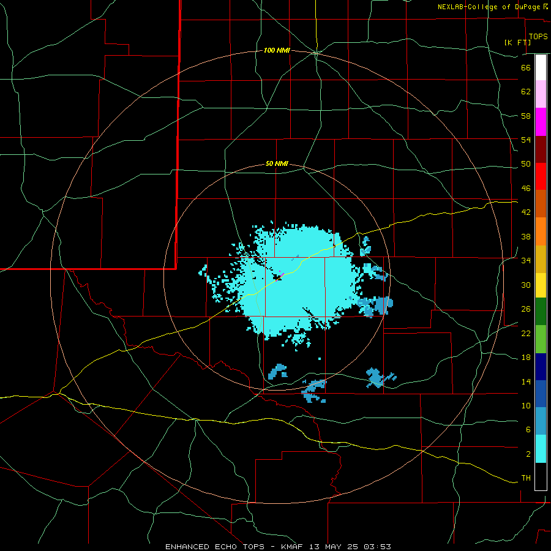Click the "46" scale value
The height and width of the screenshot is (551, 551).
526,189
